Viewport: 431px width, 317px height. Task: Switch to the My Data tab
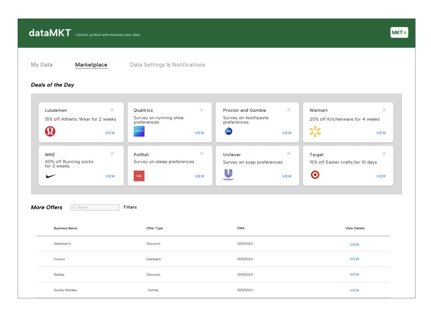click(42, 65)
